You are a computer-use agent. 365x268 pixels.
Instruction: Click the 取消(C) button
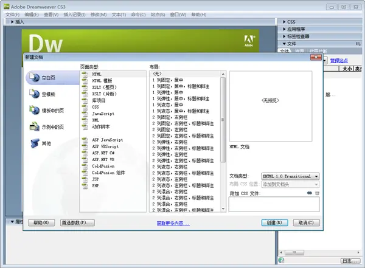click(306, 222)
